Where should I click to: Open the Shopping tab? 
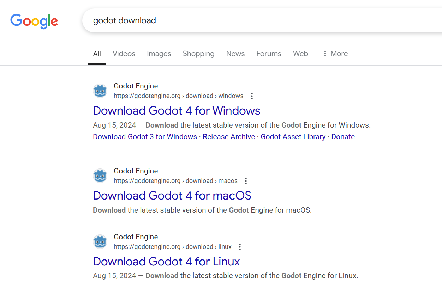click(198, 54)
